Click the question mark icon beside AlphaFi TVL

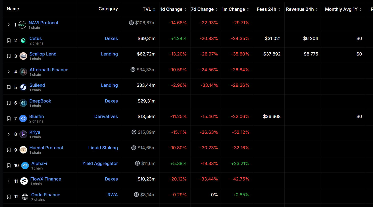[x=137, y=163]
